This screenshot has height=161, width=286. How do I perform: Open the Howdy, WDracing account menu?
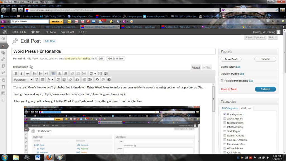point(266,32)
